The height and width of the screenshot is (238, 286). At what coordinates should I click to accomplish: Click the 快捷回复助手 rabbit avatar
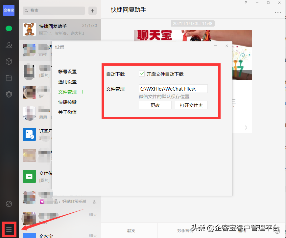[29, 29]
